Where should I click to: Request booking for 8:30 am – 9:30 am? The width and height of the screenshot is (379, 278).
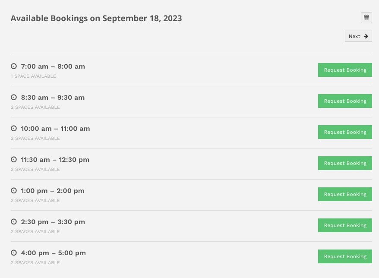pyautogui.click(x=345, y=101)
